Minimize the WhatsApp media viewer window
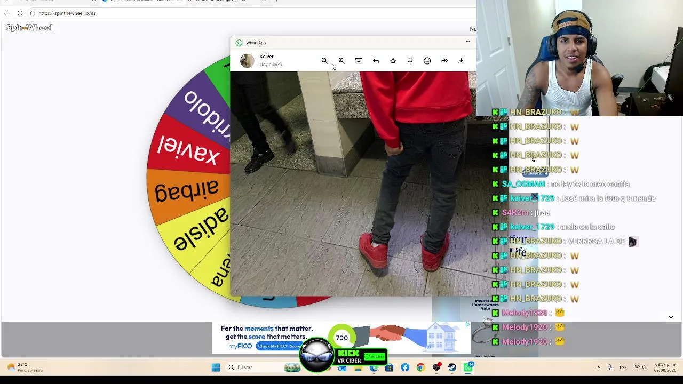Image resolution: width=683 pixels, height=384 pixels. tap(468, 42)
